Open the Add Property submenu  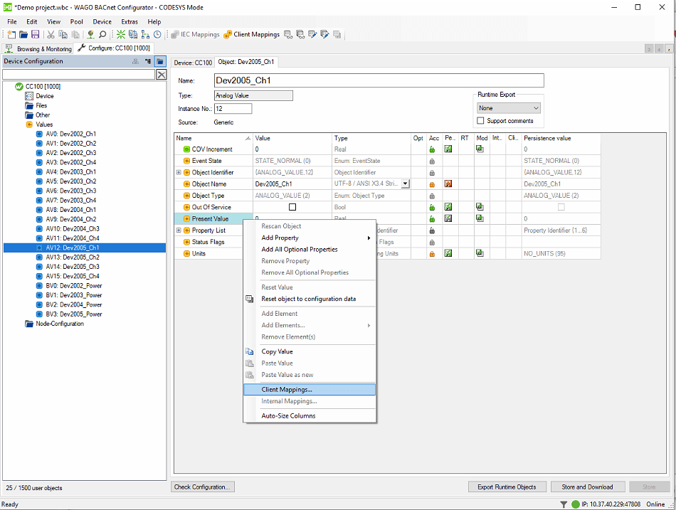click(x=310, y=238)
